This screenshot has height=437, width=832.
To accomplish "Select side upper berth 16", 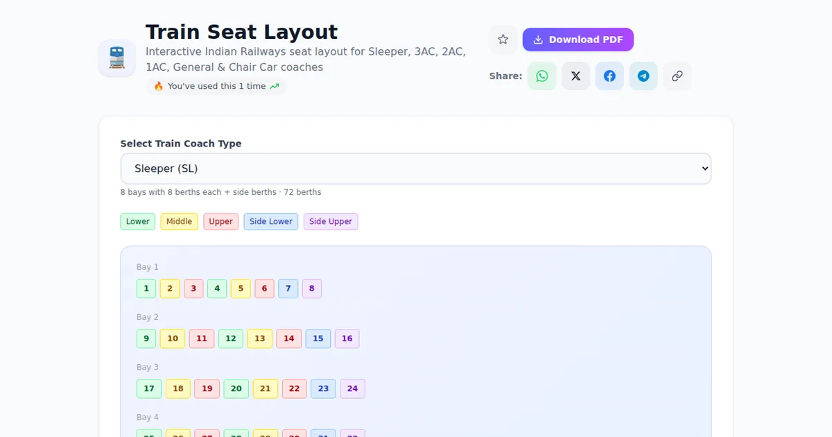I will [x=347, y=339].
